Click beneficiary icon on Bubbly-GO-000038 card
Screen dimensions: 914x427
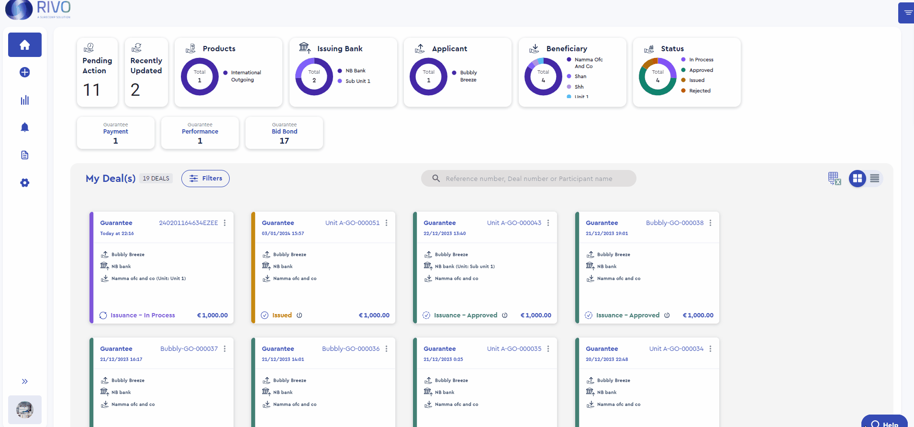(x=591, y=278)
